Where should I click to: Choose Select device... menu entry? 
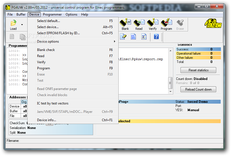73,27
